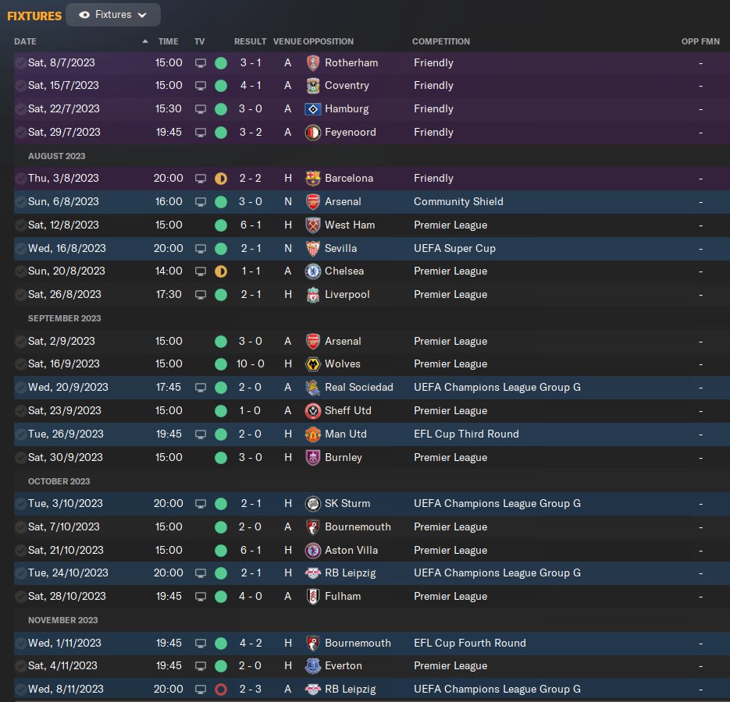Sort by the VENUE column header
The width and height of the screenshot is (730, 702).
[287, 41]
